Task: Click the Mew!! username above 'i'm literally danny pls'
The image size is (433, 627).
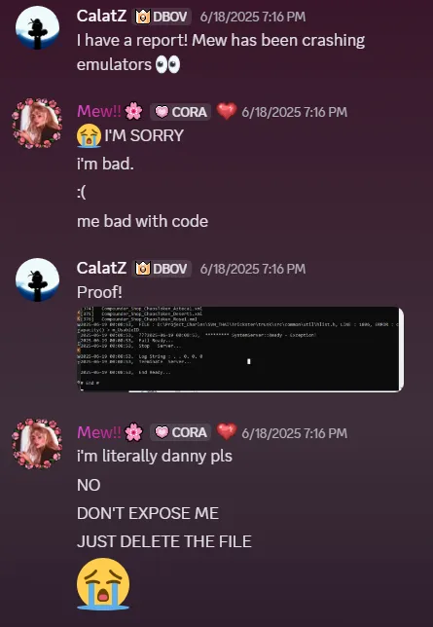Action: tap(98, 432)
